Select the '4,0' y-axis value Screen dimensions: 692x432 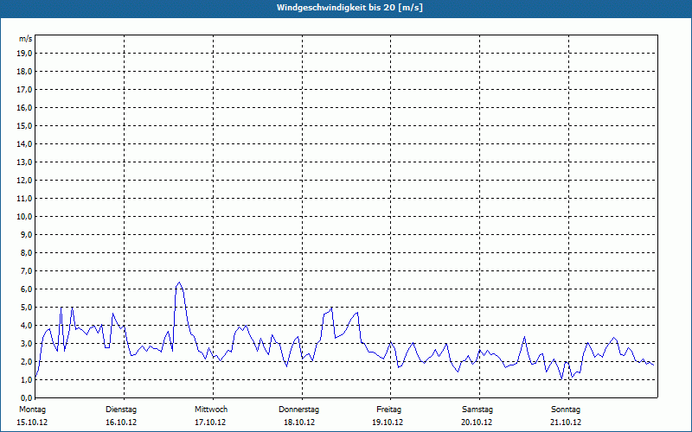(x=26, y=325)
